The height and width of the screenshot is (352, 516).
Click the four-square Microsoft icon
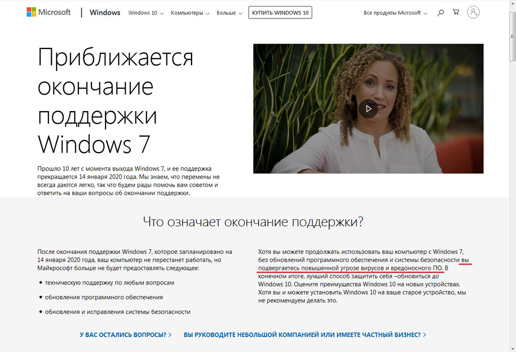click(x=31, y=11)
